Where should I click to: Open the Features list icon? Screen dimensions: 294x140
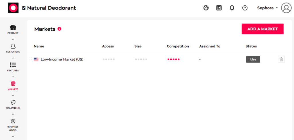pos(13,65)
